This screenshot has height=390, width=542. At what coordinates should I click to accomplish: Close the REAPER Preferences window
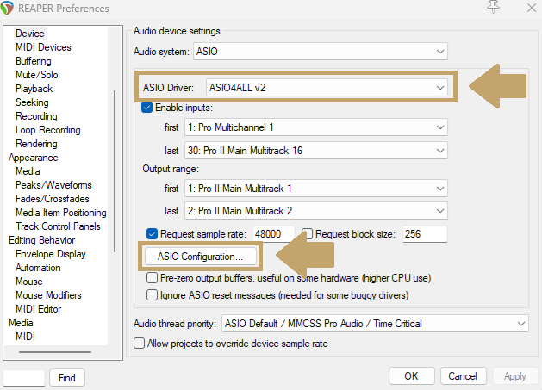click(x=532, y=8)
